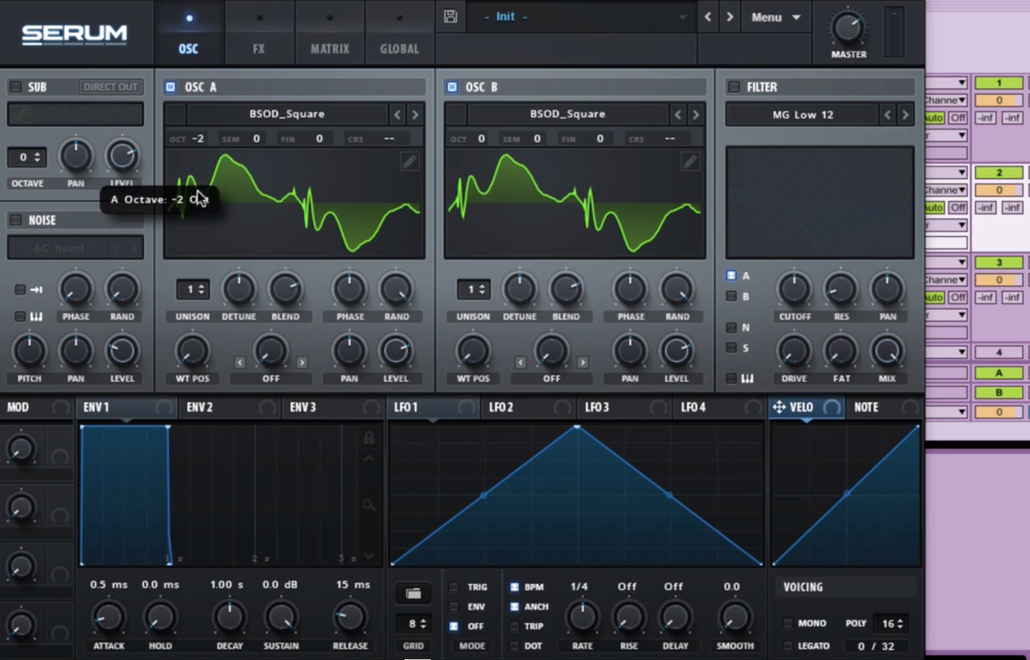Viewport: 1030px width, 660px height.
Task: Click green A button in DAW window
Action: [999, 373]
